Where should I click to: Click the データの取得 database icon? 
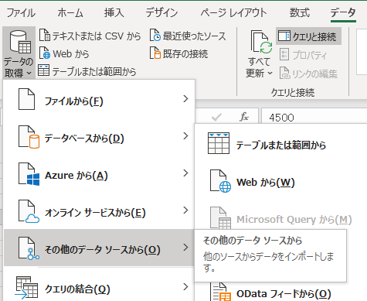coord(19,42)
